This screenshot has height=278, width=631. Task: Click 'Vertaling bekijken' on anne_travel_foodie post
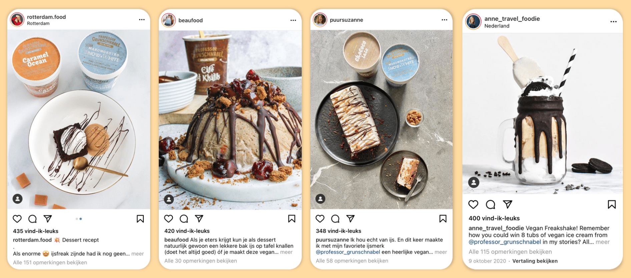pyautogui.click(x=535, y=261)
